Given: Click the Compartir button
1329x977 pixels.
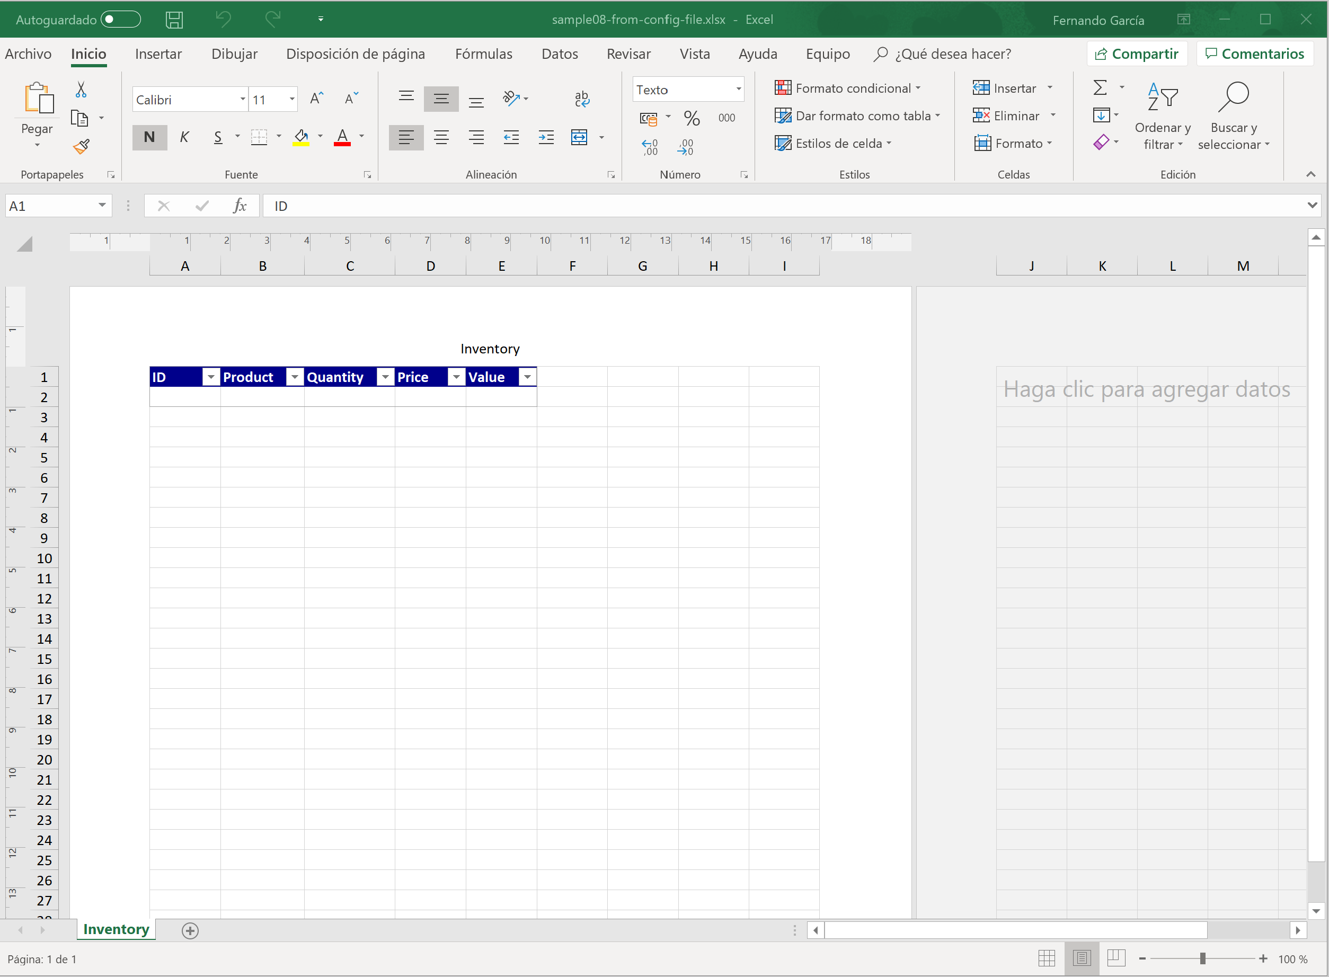Looking at the screenshot, I should click(x=1136, y=54).
